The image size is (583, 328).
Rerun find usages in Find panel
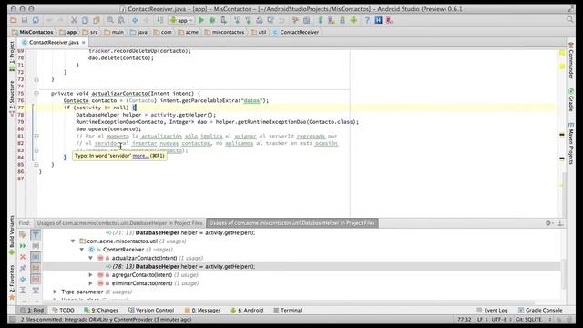click(x=23, y=246)
